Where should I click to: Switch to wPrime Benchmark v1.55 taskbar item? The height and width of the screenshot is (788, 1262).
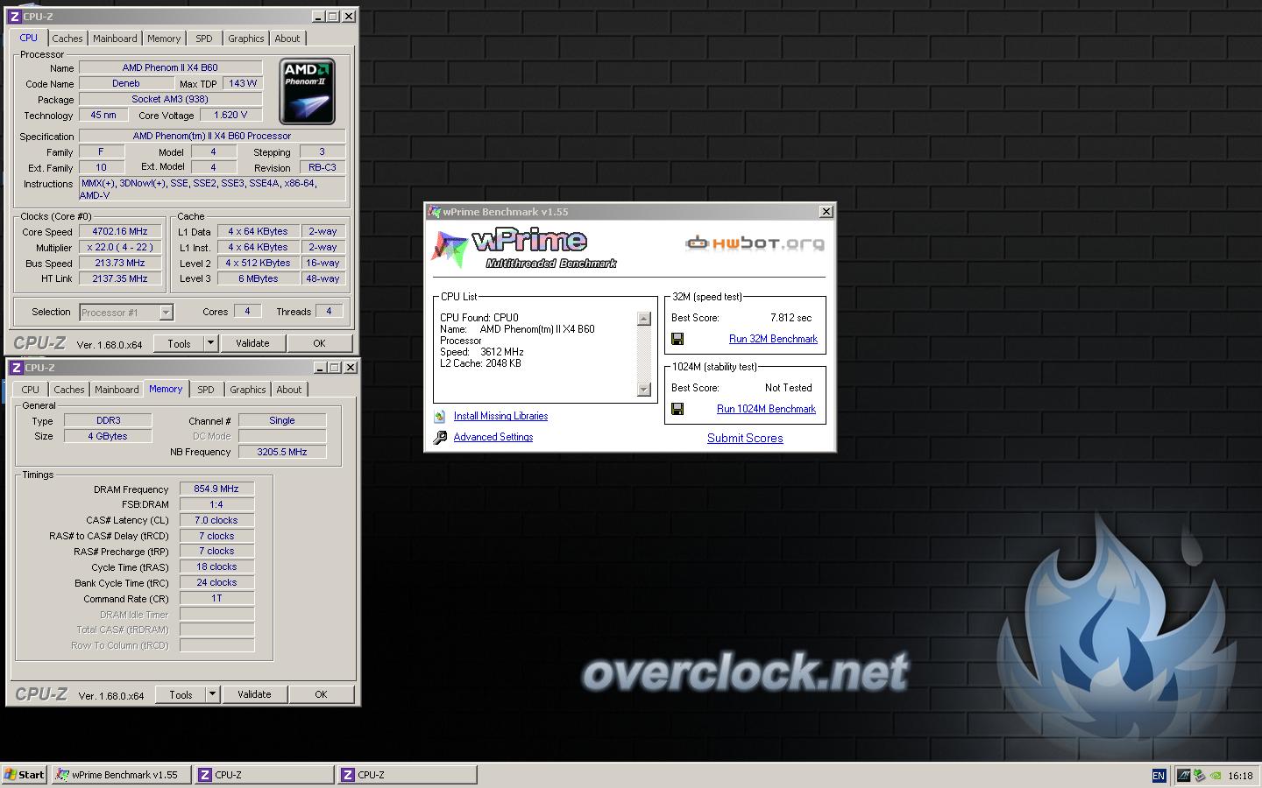[121, 775]
